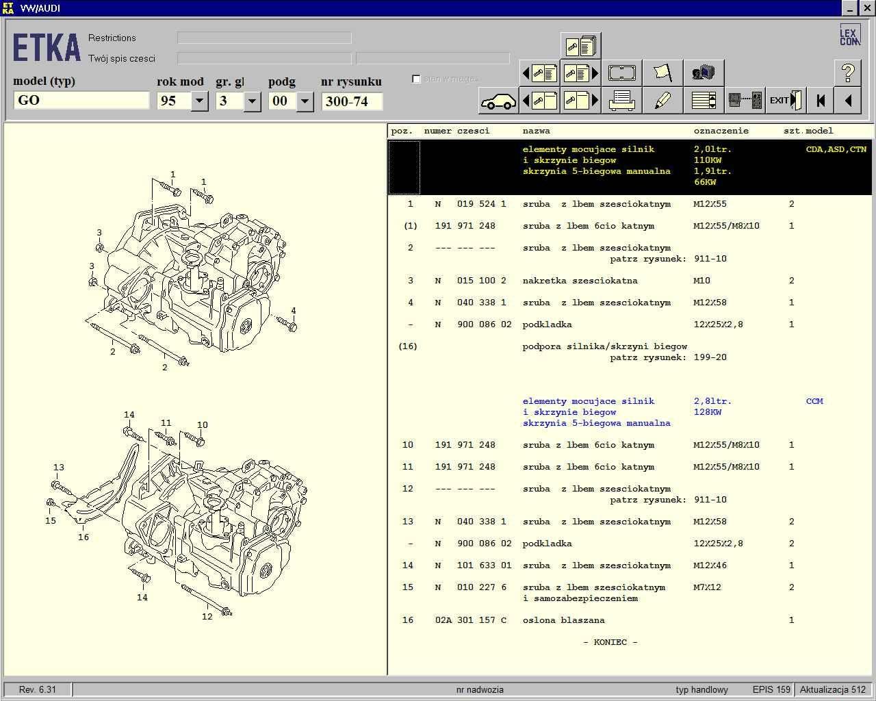Go to next illustration with parts list
This screenshot has width=876, height=701.
pos(580,73)
